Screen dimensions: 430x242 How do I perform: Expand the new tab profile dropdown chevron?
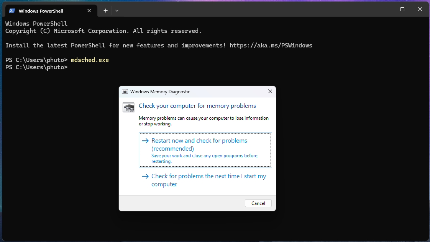(x=117, y=11)
